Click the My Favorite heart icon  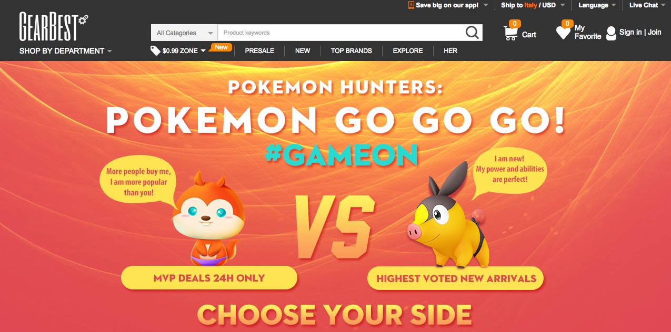(563, 33)
